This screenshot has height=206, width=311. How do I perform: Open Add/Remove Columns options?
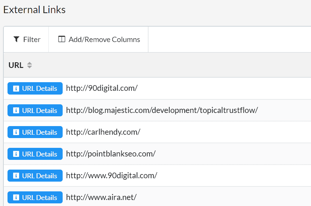tap(99, 39)
